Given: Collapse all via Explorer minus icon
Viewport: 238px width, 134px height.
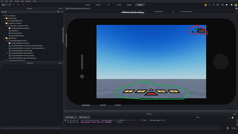Looking at the screenshot, I should [x=62, y=12].
